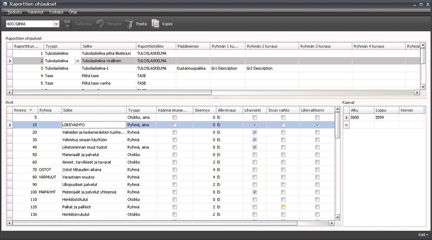
Task: Click down arrow of reports grid scrollbar
Action: [x=423, y=87]
